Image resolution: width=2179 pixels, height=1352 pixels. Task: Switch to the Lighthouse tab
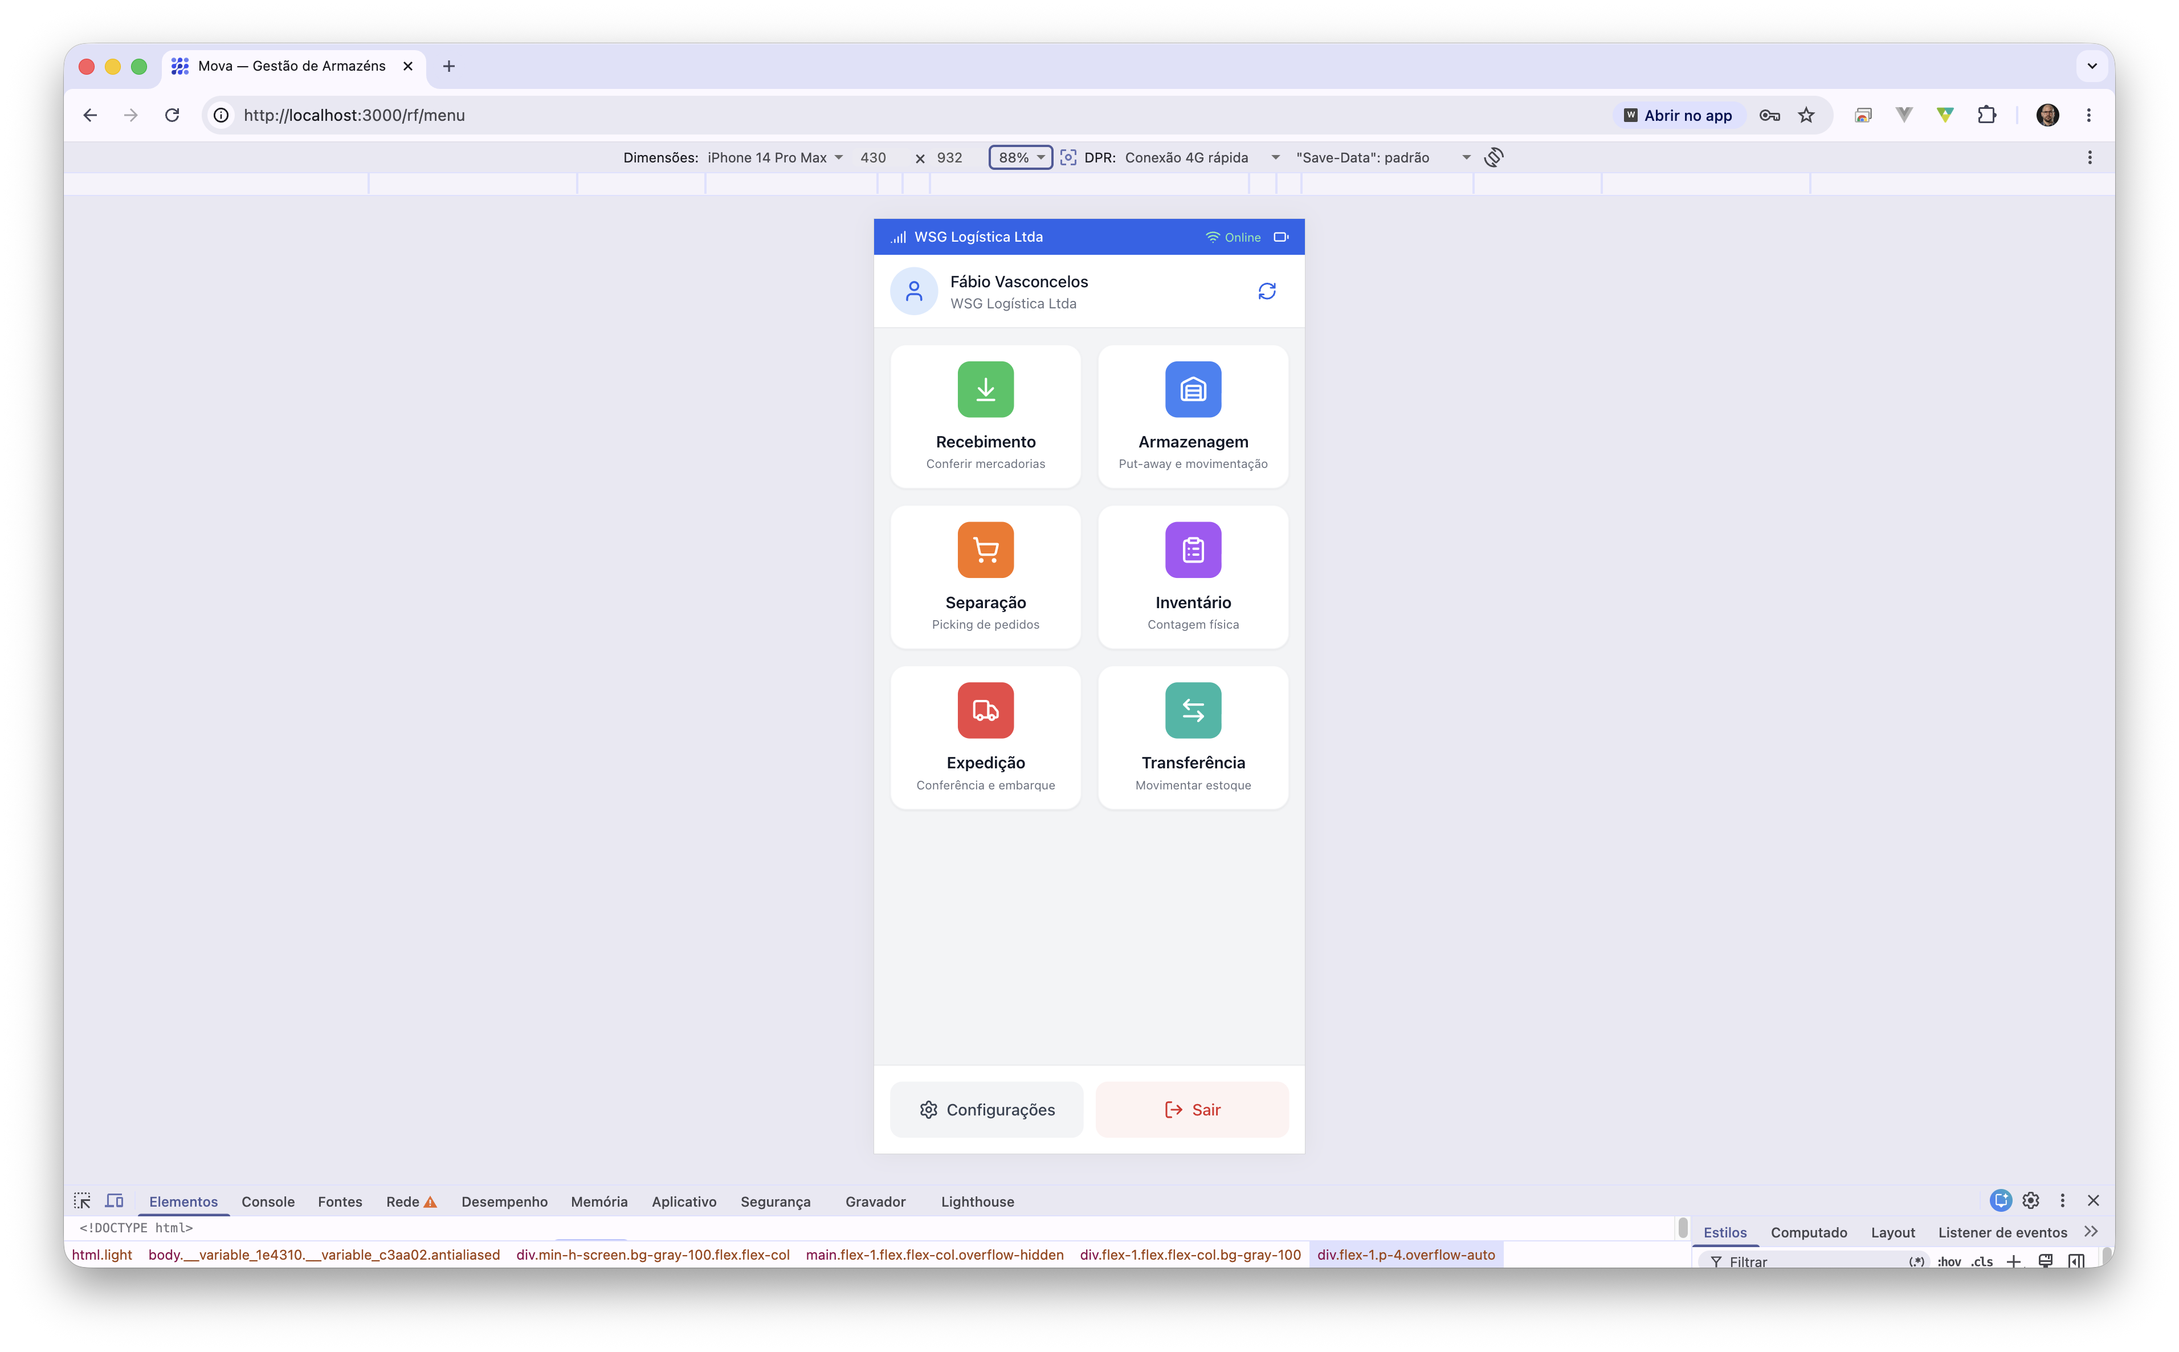pos(977,1201)
